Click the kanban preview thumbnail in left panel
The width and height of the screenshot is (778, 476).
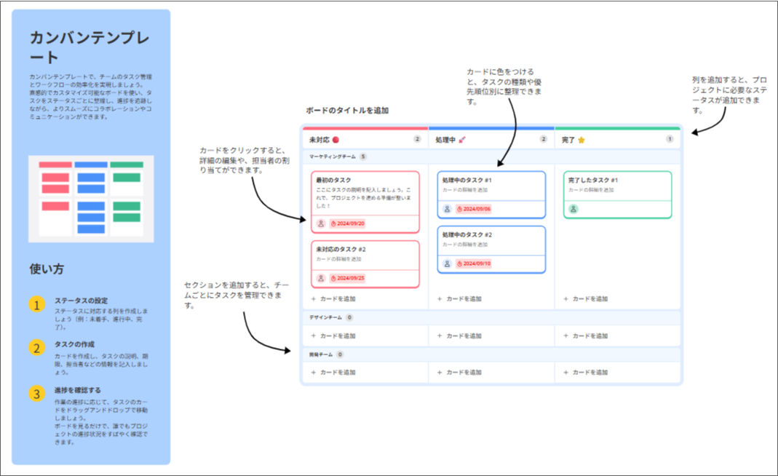tap(91, 199)
